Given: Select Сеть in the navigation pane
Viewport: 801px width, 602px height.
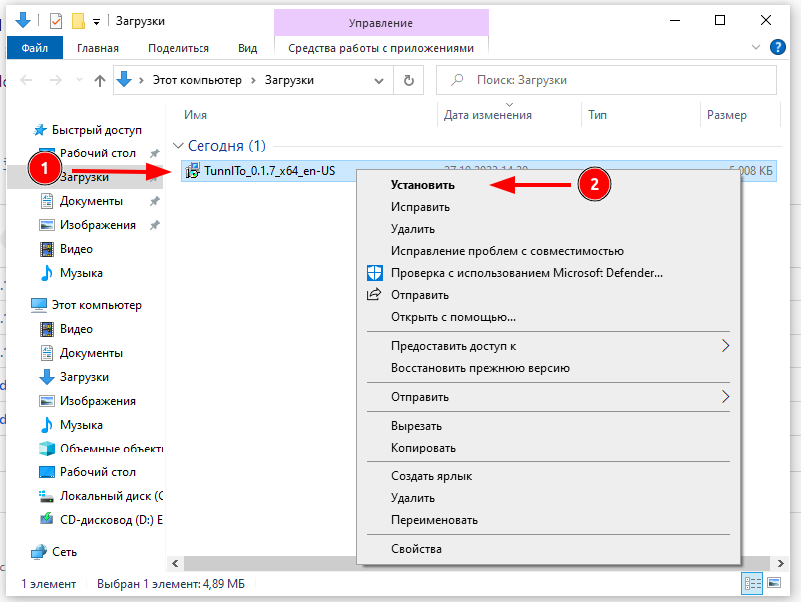Looking at the screenshot, I should (63, 552).
